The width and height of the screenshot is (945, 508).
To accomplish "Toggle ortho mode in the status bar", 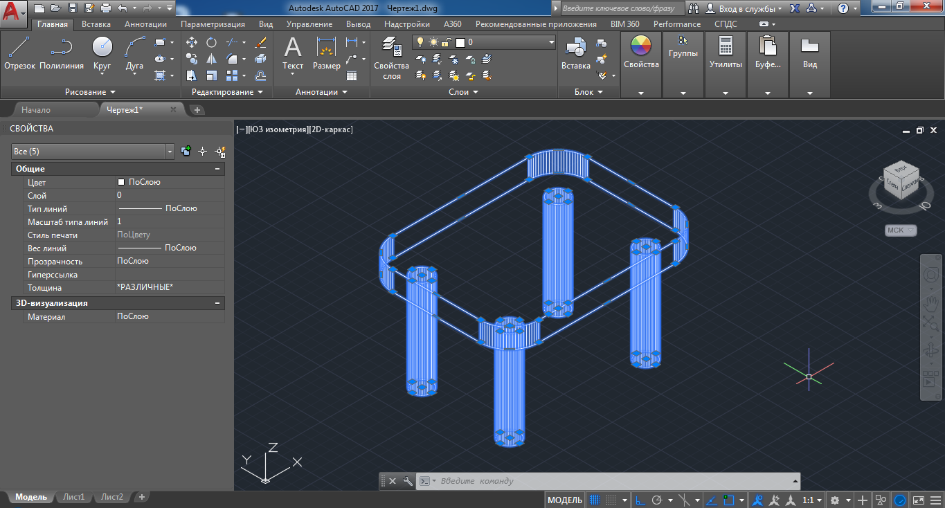I will coord(640,500).
